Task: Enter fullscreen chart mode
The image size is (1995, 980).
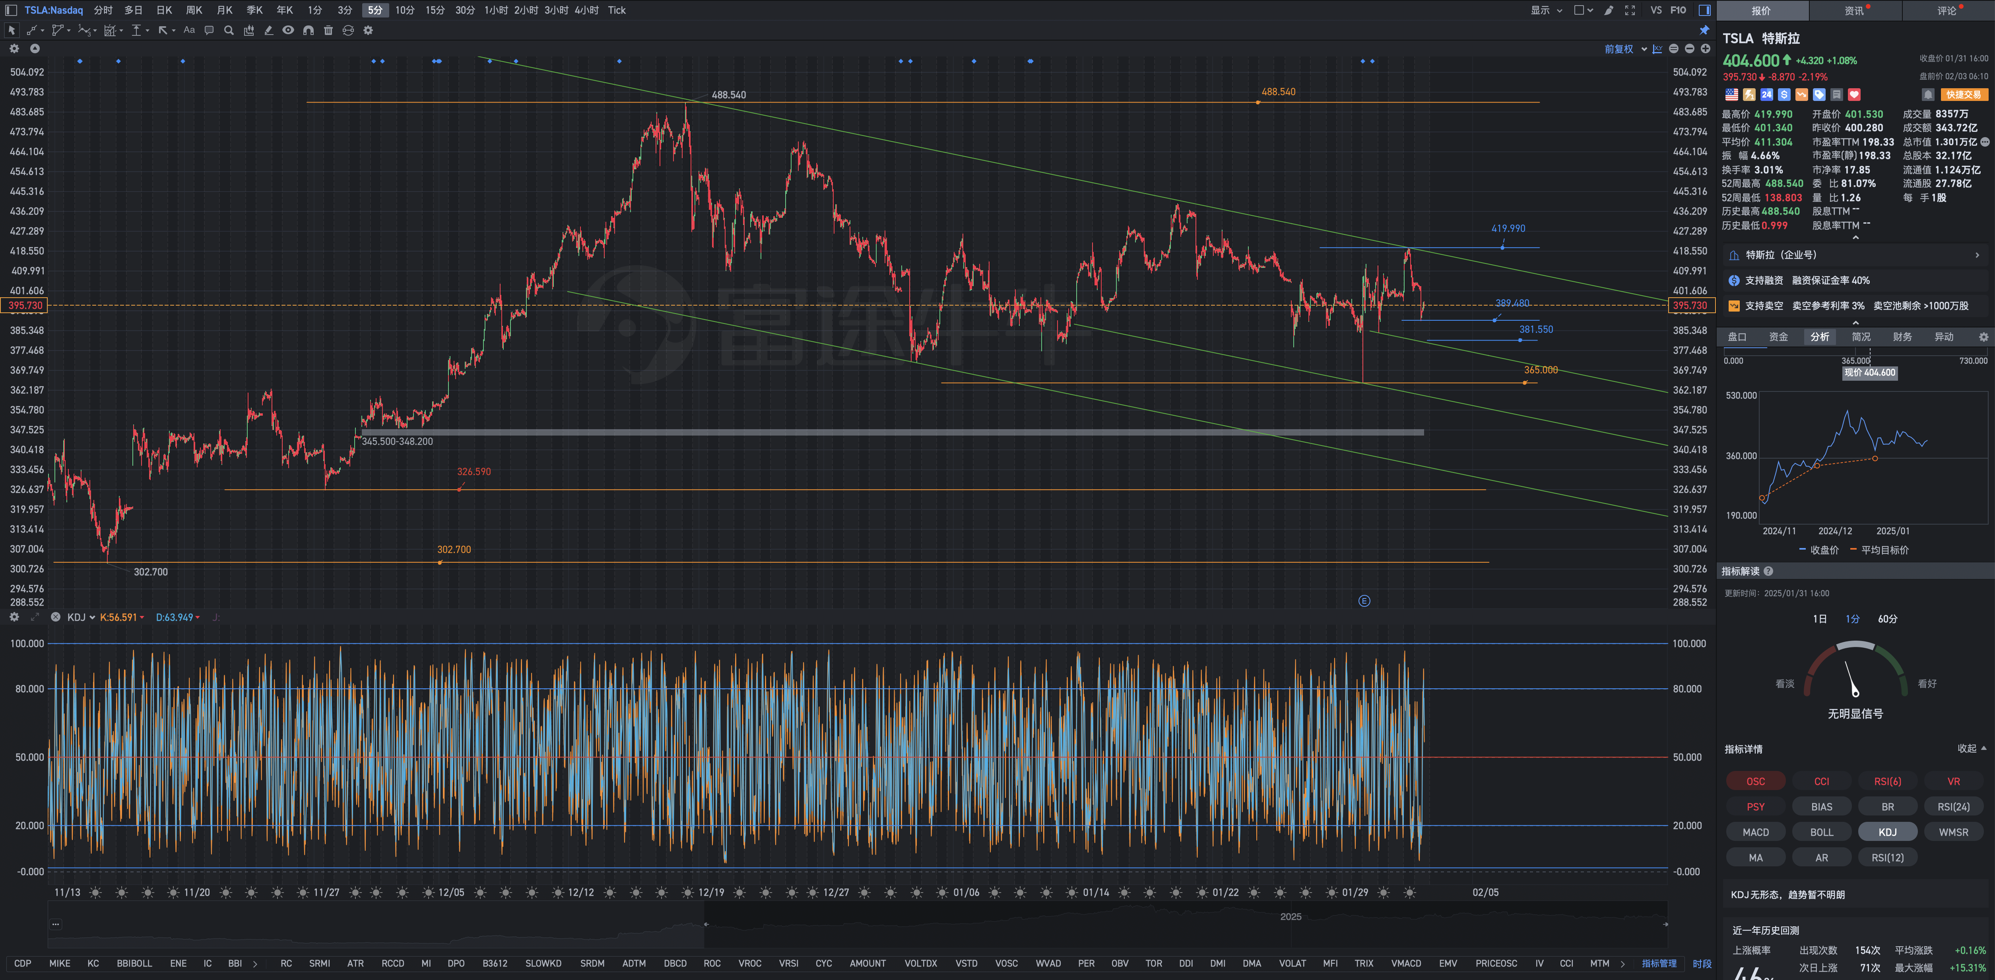Action: pyautogui.click(x=1630, y=10)
